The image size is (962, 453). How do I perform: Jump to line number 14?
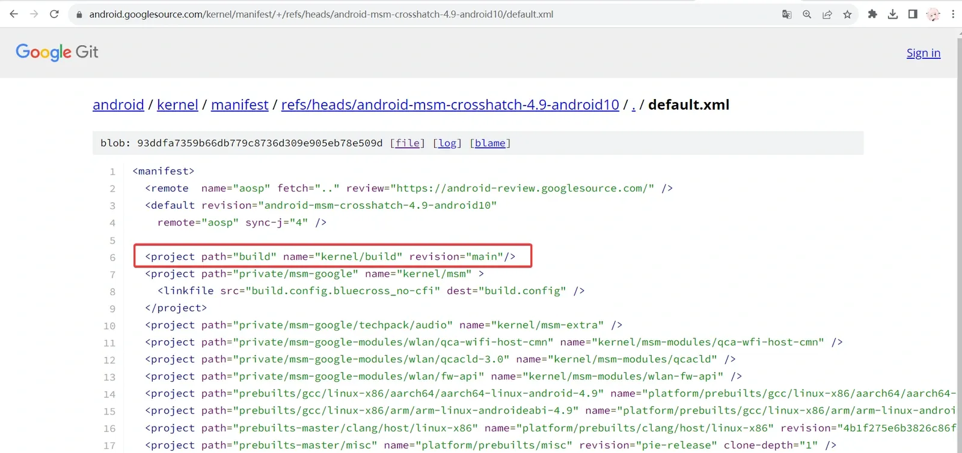click(109, 394)
